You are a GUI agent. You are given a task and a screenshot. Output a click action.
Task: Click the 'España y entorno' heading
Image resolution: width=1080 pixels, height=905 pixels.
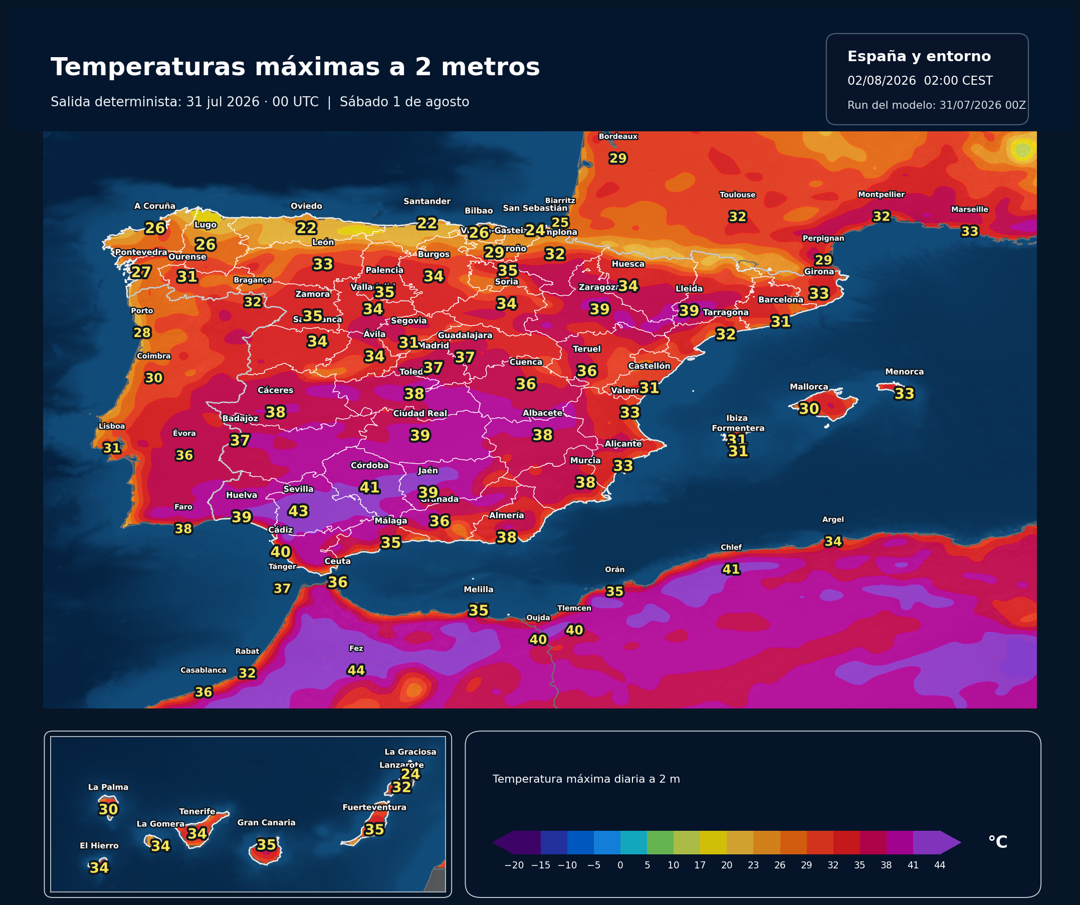pos(919,56)
